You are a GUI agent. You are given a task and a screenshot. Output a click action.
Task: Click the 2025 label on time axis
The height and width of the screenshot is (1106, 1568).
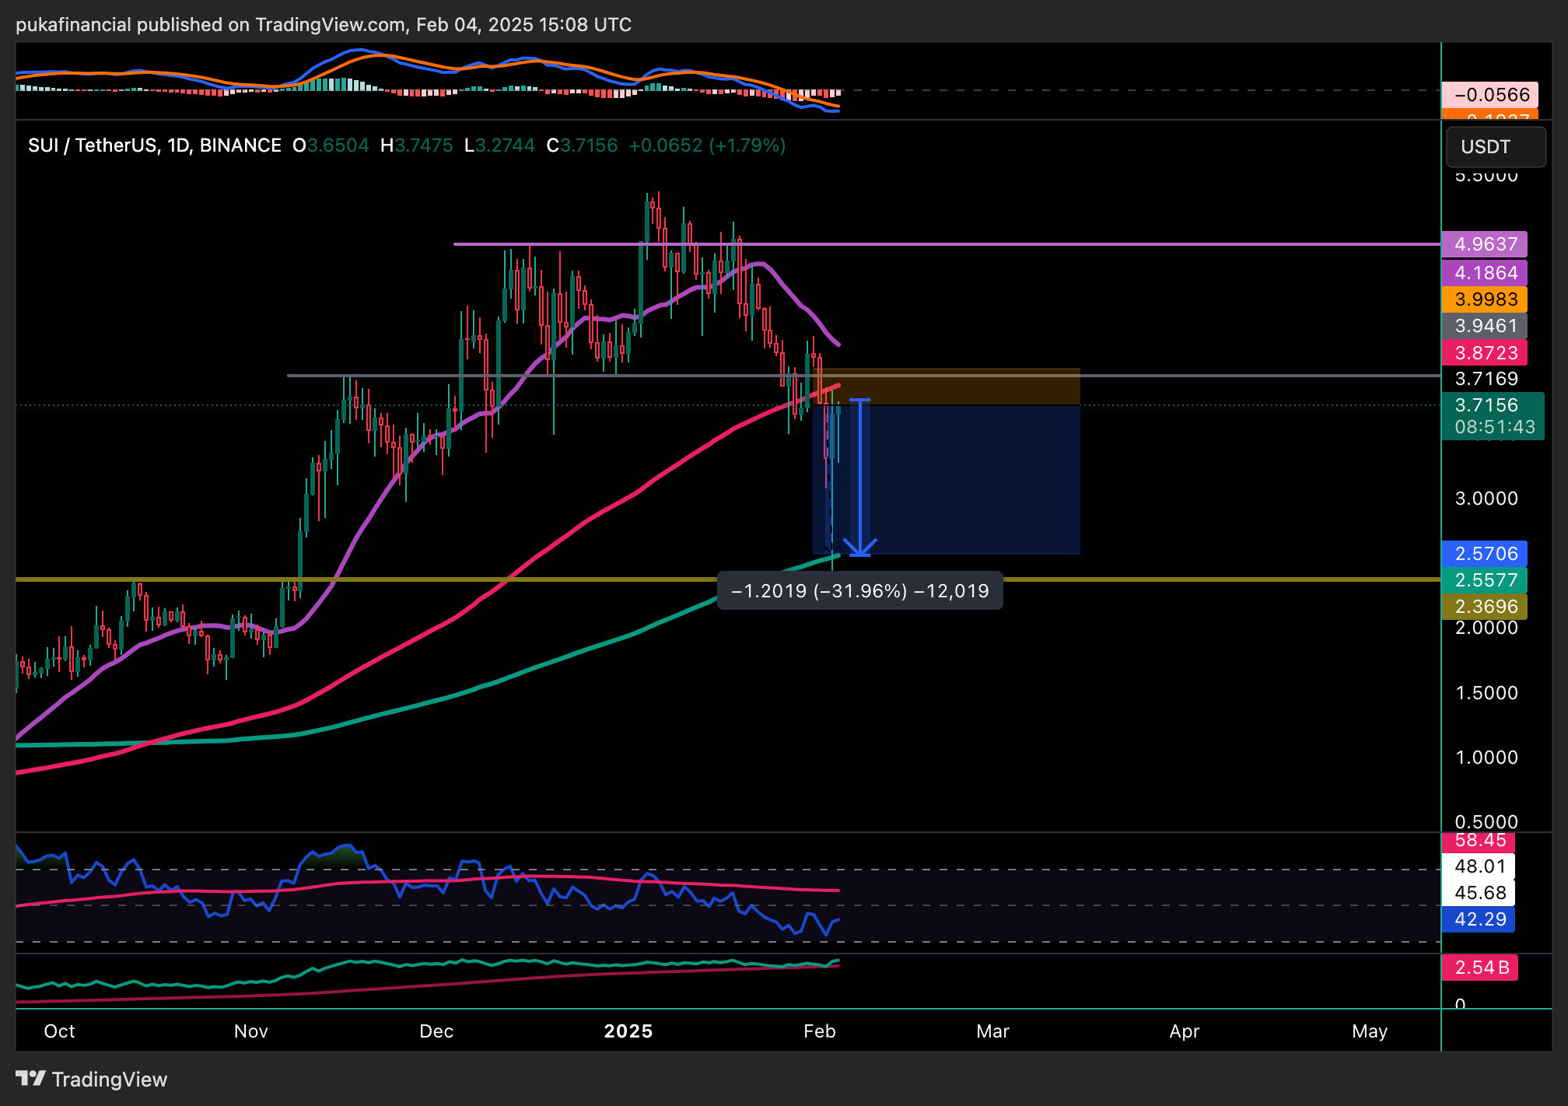point(628,1031)
